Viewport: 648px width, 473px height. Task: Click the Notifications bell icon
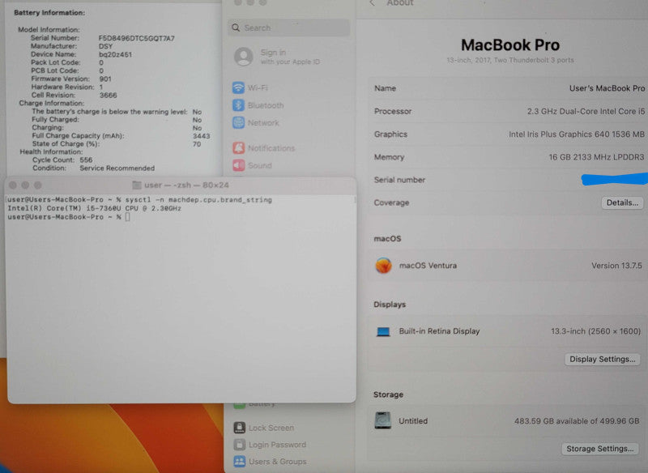(238, 148)
